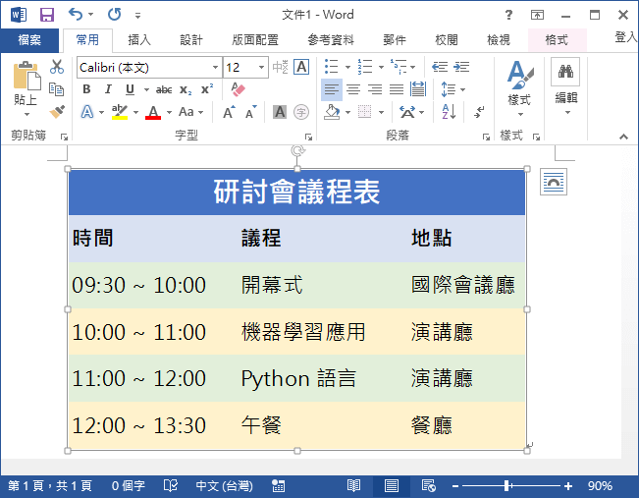Click the Redo/Repeat icon
639x498 pixels.
pos(114,15)
